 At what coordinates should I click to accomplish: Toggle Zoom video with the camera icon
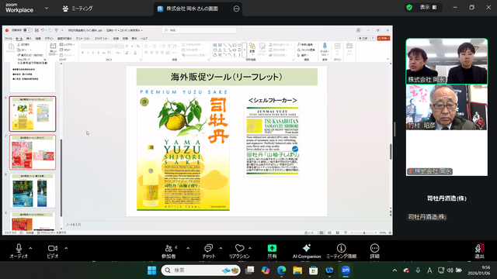53,248
